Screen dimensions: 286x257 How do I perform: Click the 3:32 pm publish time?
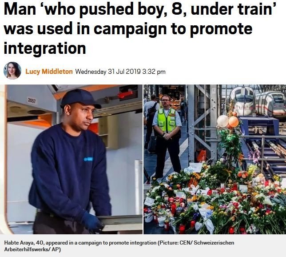click(154, 72)
